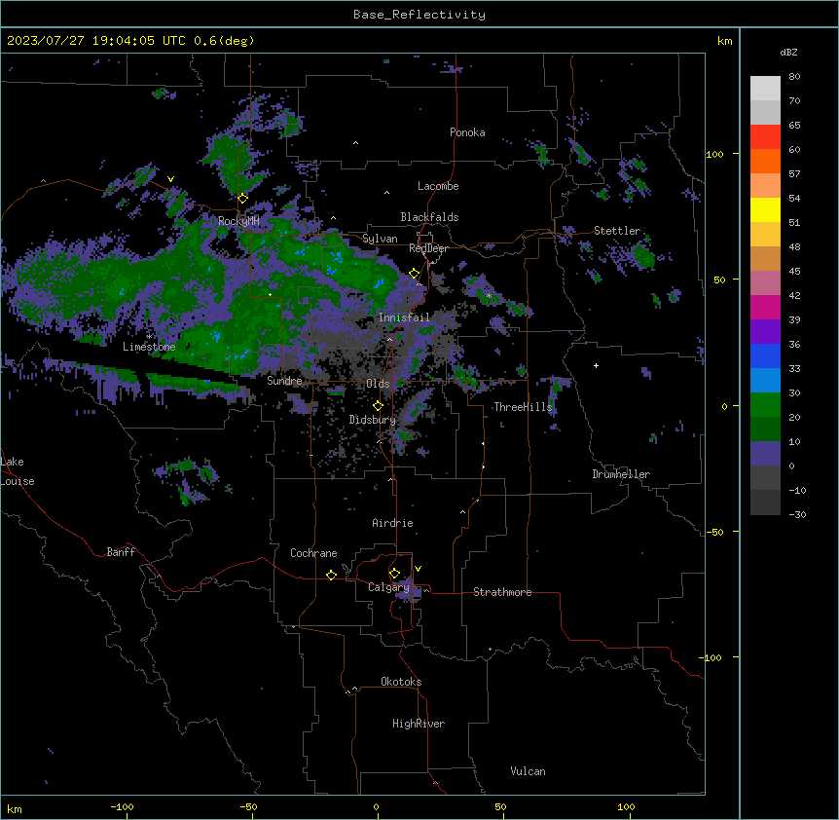Click the Drumheller label
The image size is (839, 820).
(x=621, y=474)
